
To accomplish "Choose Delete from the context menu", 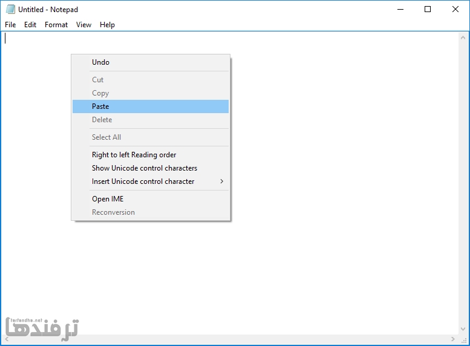I will (x=151, y=120).
